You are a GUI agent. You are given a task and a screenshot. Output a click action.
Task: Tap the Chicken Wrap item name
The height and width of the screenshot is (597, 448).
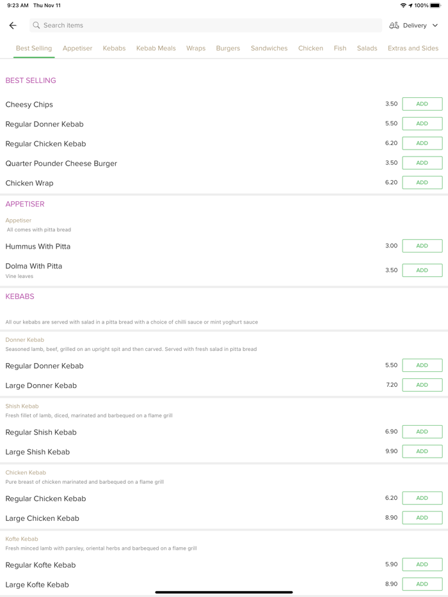point(29,183)
